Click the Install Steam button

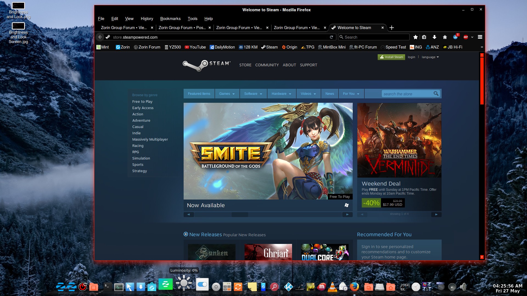(391, 57)
